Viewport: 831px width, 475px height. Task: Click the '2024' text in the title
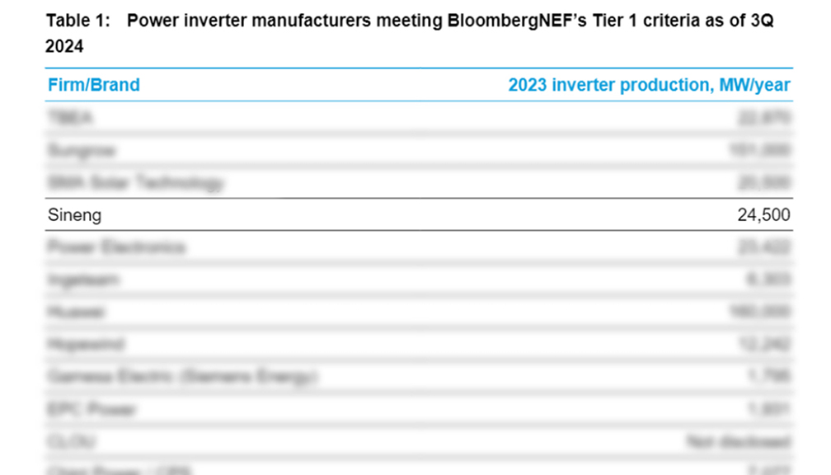click(64, 47)
